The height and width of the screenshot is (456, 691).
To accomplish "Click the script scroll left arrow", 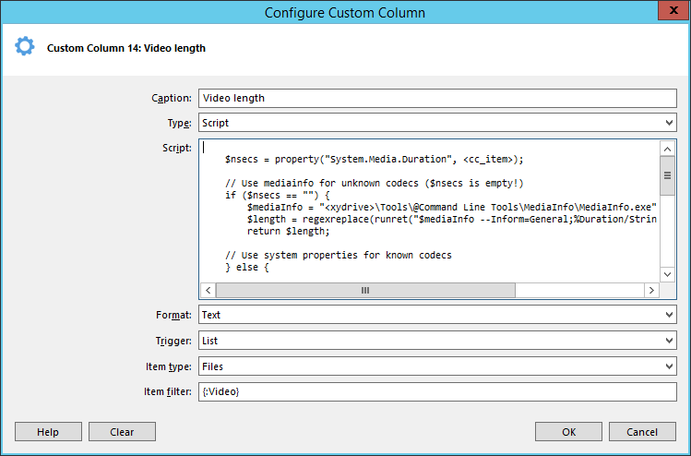I will (208, 290).
